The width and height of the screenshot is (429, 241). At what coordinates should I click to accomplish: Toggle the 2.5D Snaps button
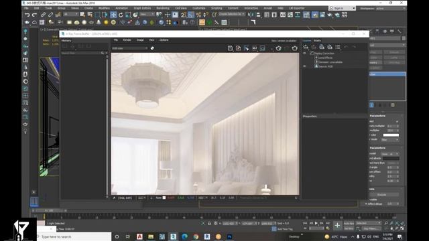coord(183,15)
